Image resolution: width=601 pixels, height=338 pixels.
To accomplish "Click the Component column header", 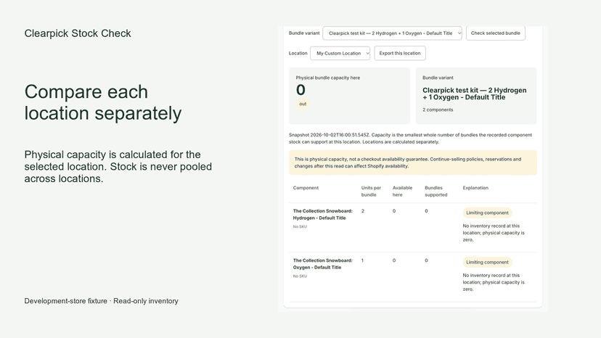I will click(306, 188).
